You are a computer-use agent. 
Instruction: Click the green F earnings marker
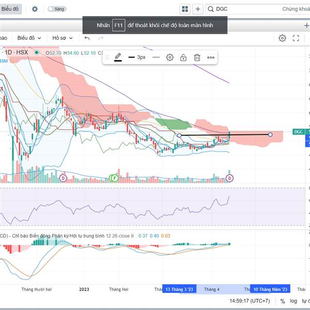pyautogui.click(x=115, y=178)
